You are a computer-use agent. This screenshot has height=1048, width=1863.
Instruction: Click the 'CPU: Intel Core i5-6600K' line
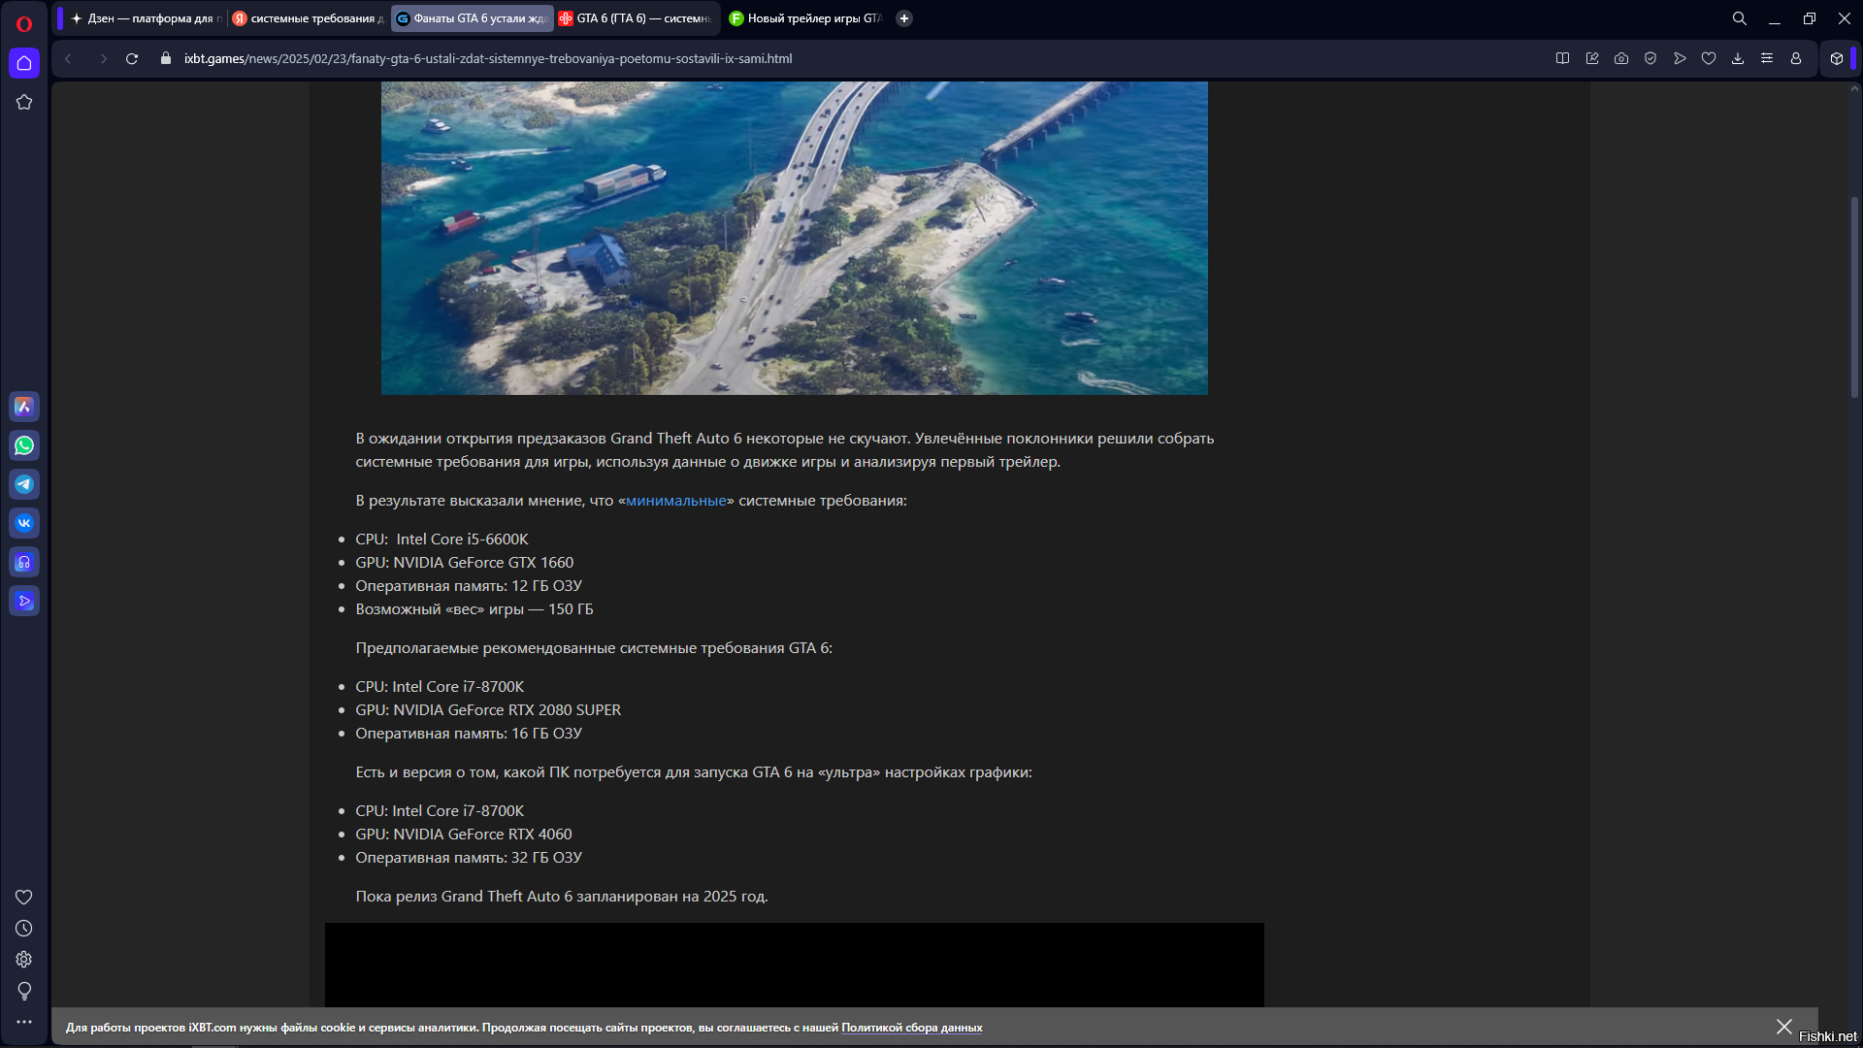click(442, 540)
